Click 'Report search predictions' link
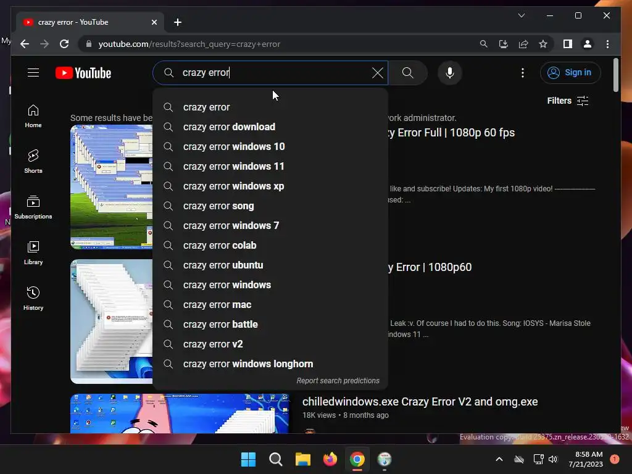The width and height of the screenshot is (632, 474). tap(338, 381)
